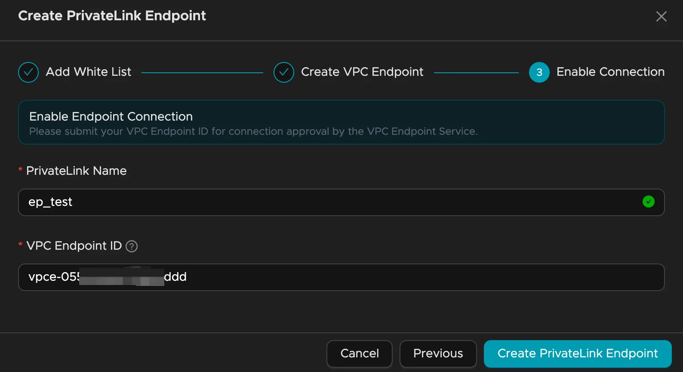Viewport: 683px width, 372px height.
Task: Click the VPC Endpoint ID help icon
Action: (x=132, y=246)
